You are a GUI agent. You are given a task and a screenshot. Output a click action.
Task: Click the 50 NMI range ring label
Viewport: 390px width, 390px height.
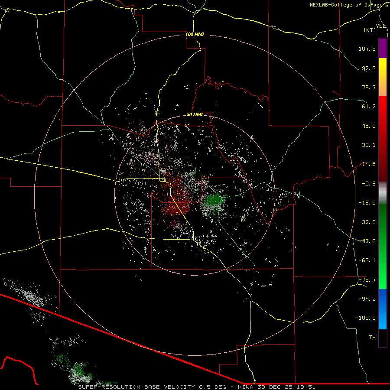point(195,114)
